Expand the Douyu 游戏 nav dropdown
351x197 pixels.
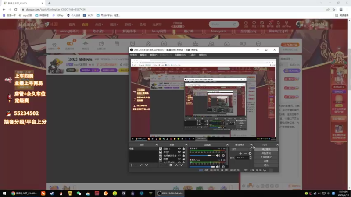coord(129,25)
